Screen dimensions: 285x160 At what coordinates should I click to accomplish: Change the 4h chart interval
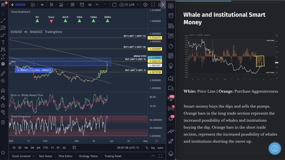tap(42, 5)
